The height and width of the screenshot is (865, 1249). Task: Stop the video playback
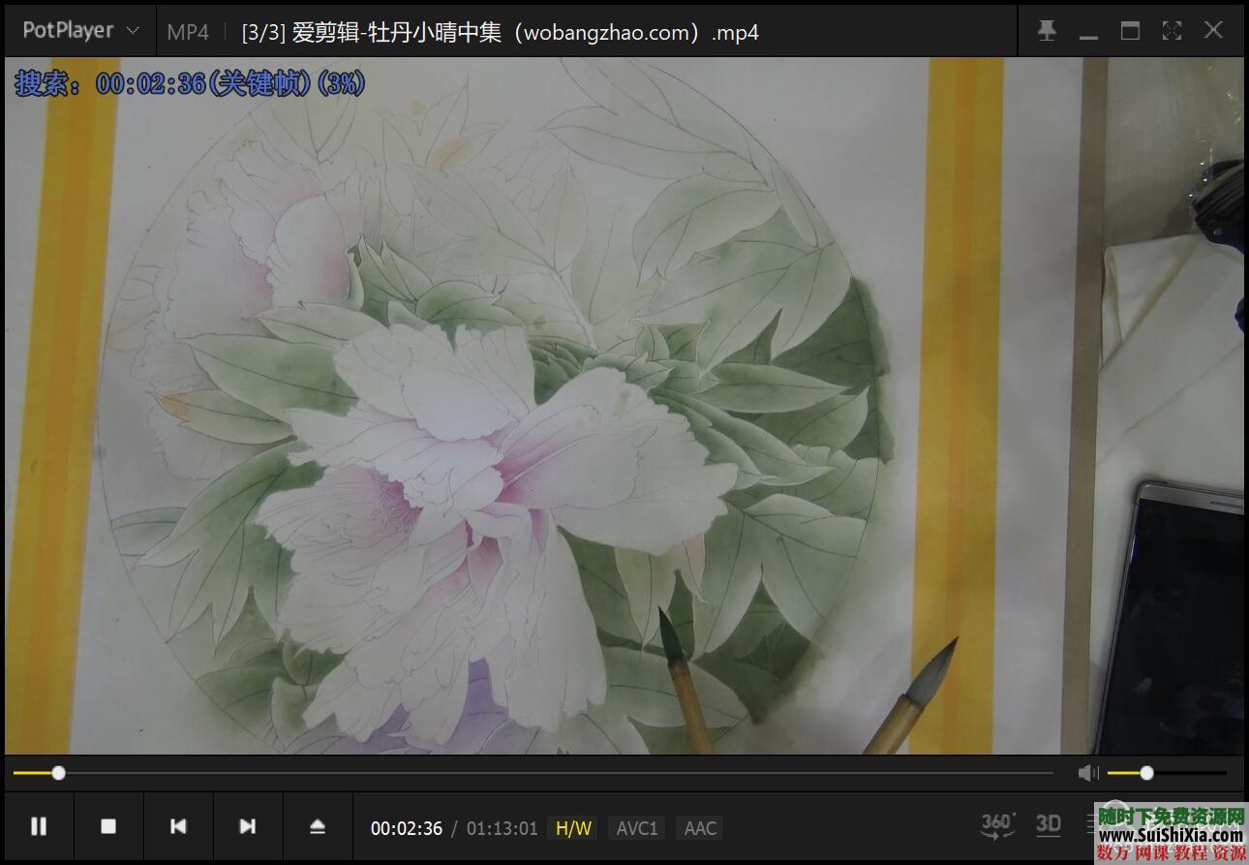[x=108, y=826]
